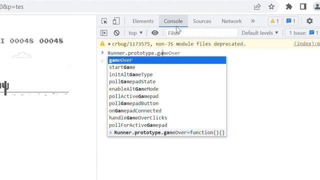
Task: Open the Network tab
Action: tap(231, 21)
